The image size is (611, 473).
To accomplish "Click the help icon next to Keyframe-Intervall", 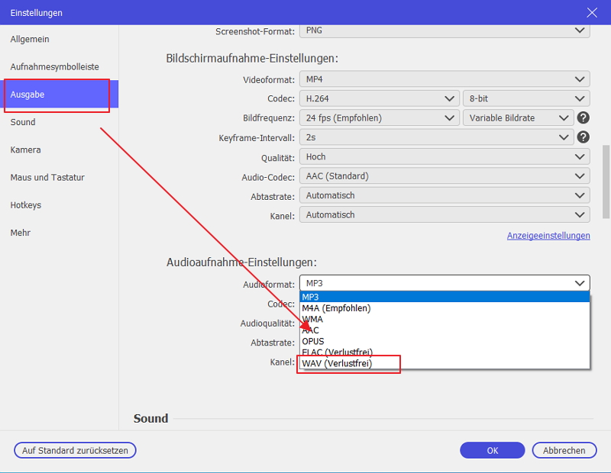I will pos(584,137).
